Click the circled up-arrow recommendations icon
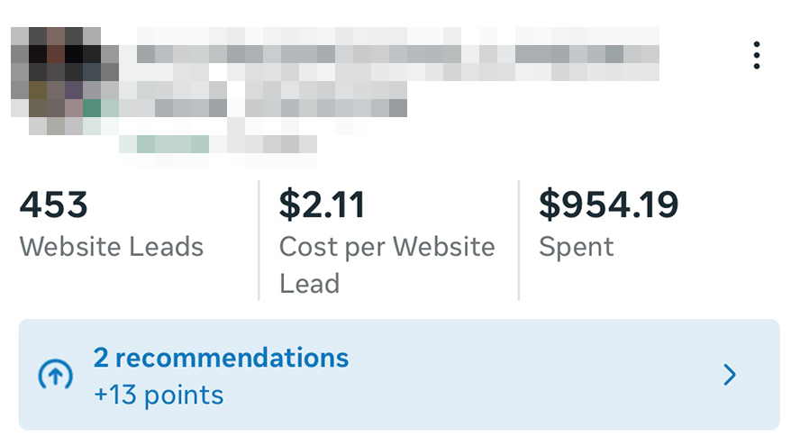This screenshot has height=446, width=800. pos(55,375)
